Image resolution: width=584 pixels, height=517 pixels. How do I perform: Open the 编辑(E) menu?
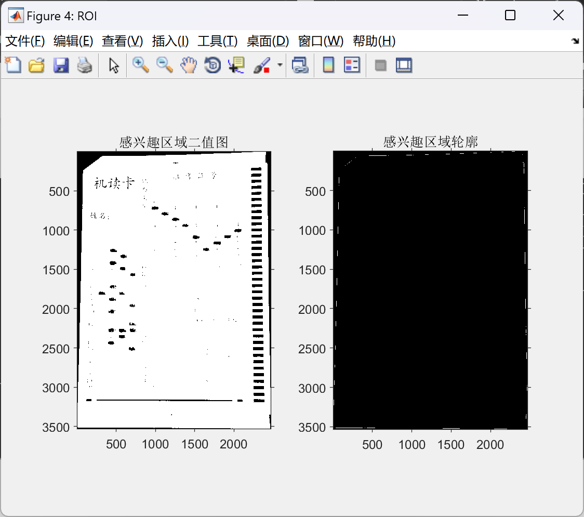[73, 41]
